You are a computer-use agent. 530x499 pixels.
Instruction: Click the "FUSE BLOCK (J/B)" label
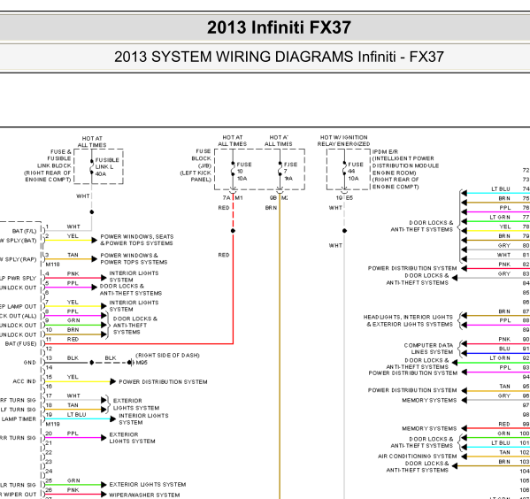[196, 165]
